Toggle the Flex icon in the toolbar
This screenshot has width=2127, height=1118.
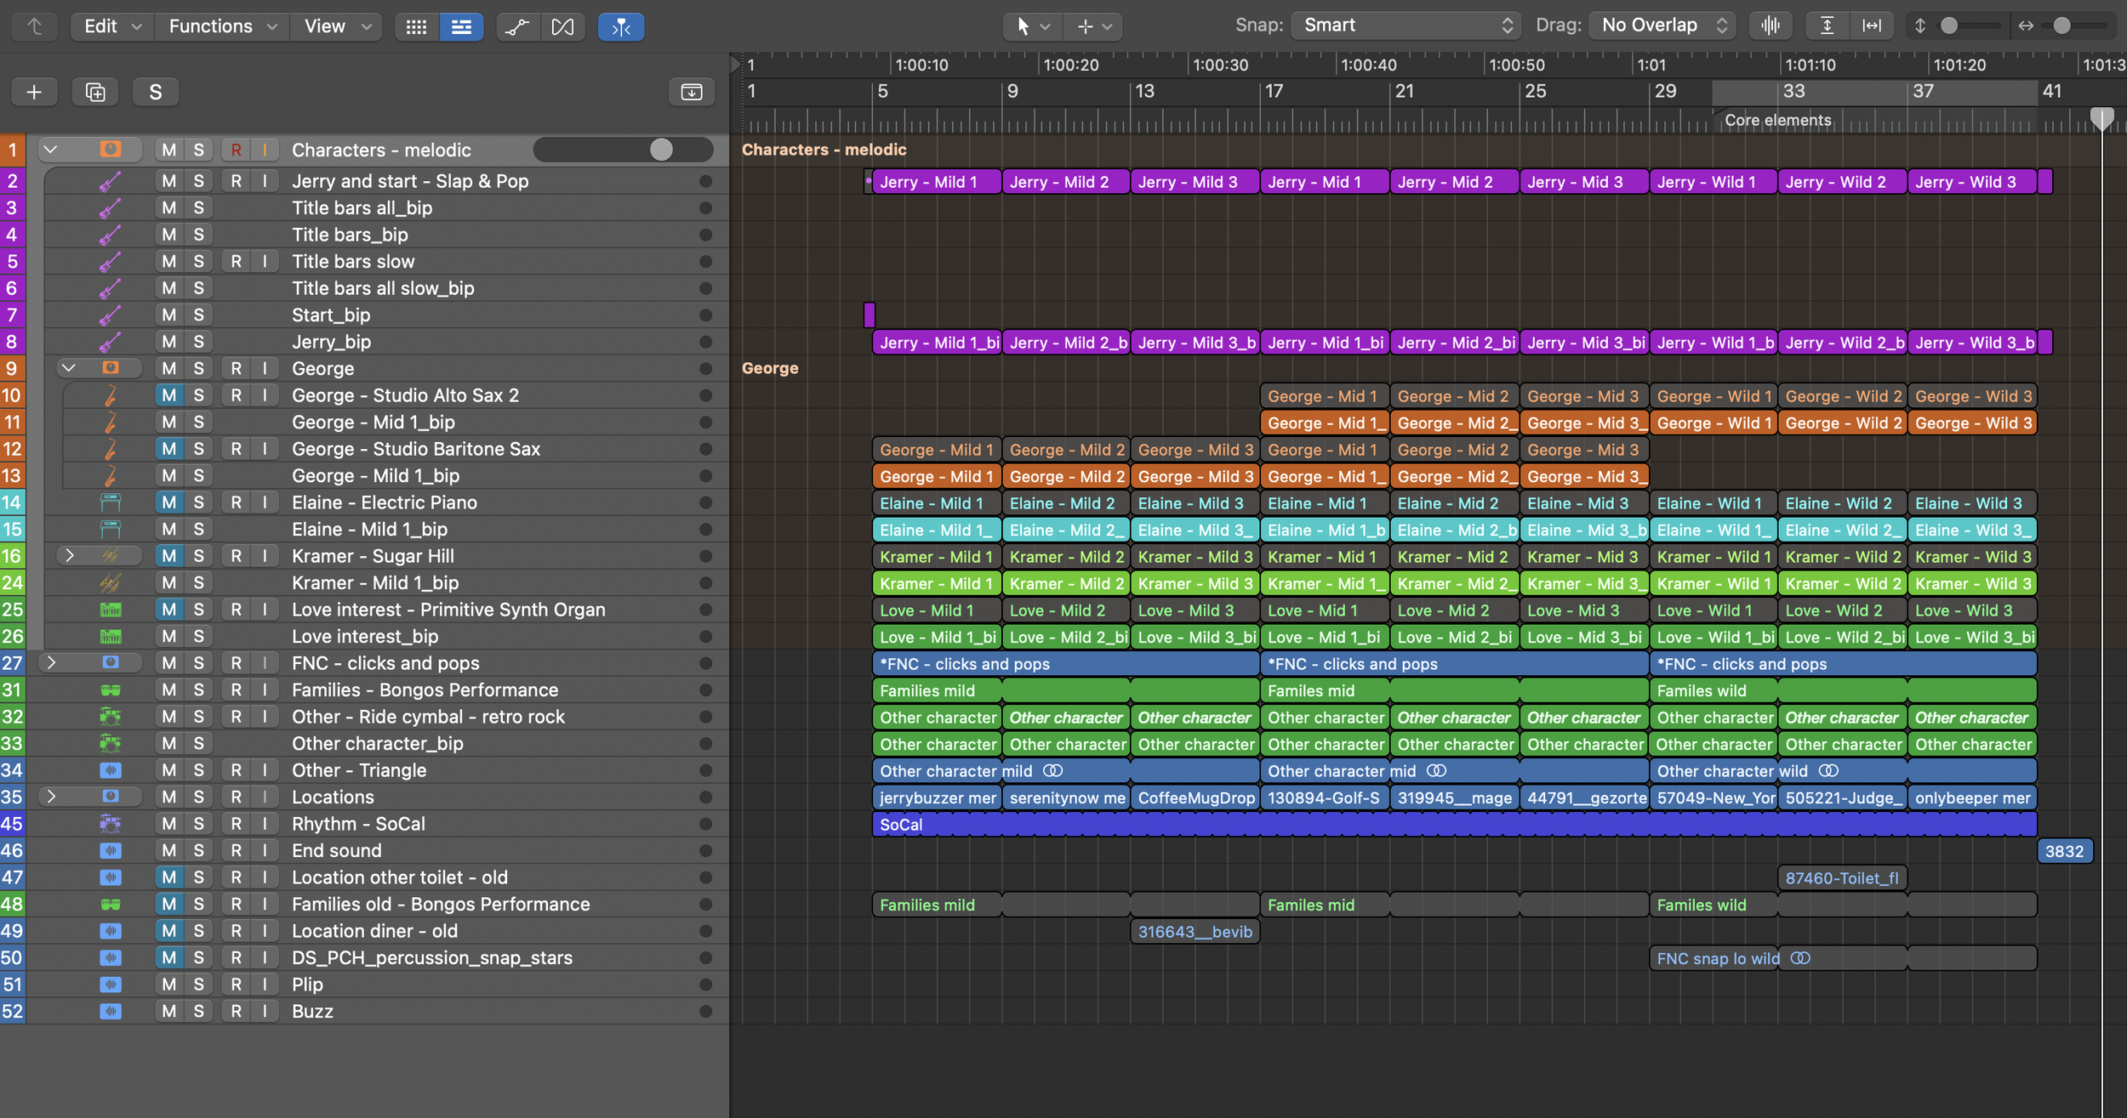coord(562,26)
